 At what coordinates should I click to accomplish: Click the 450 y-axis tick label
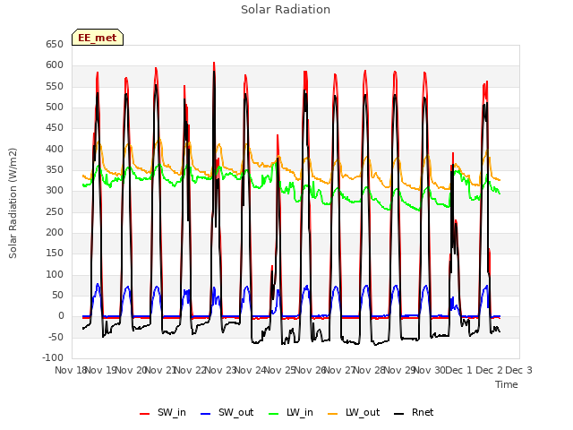55,128
